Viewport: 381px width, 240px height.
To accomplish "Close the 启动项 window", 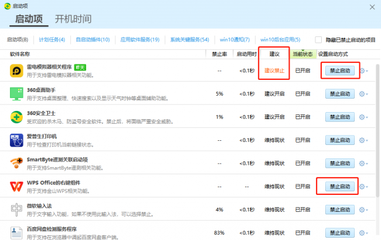I will 372,7.
